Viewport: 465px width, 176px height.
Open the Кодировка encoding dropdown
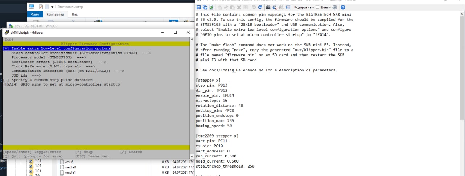pyautogui.click(x=304, y=7)
